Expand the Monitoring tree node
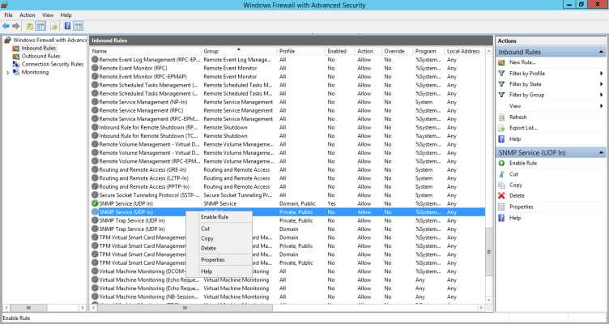Image resolution: width=609 pixels, height=324 pixels. pyautogui.click(x=8, y=72)
